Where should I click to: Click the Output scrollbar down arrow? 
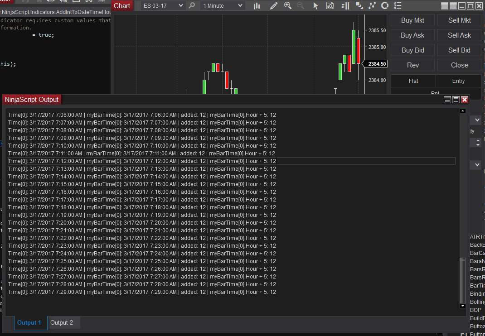[x=463, y=306]
